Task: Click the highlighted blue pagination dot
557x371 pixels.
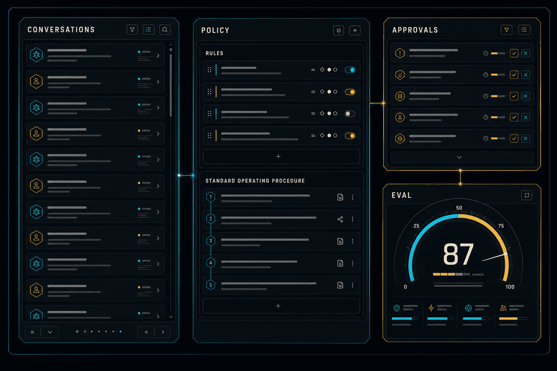Action: pyautogui.click(x=120, y=332)
